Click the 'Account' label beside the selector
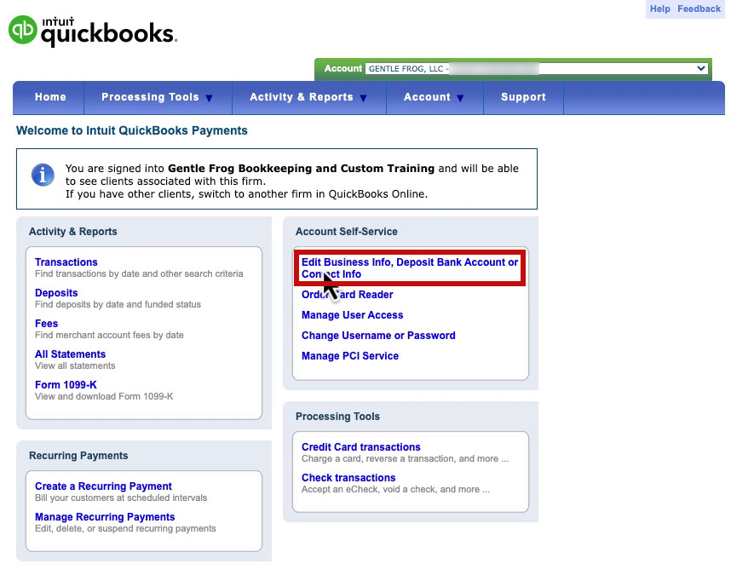 343,68
